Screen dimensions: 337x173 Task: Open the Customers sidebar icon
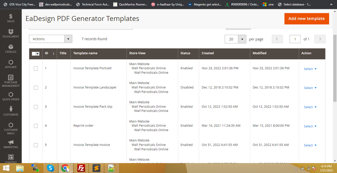(11, 109)
